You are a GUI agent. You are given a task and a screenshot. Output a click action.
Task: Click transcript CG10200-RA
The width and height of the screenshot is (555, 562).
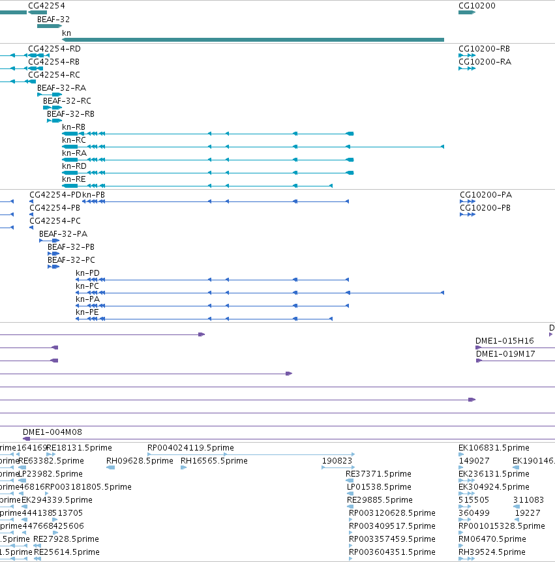tap(485, 62)
